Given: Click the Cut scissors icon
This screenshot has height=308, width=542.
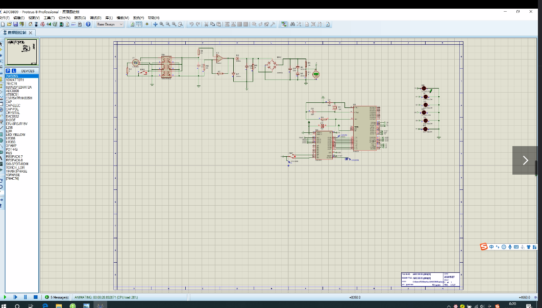Looking at the screenshot, I should coord(206,24).
